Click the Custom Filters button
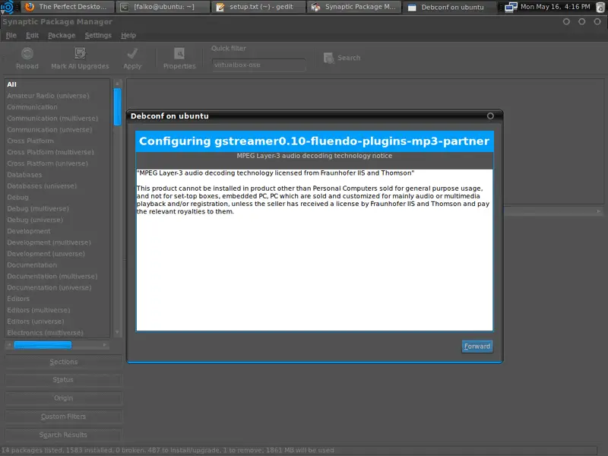 64,416
